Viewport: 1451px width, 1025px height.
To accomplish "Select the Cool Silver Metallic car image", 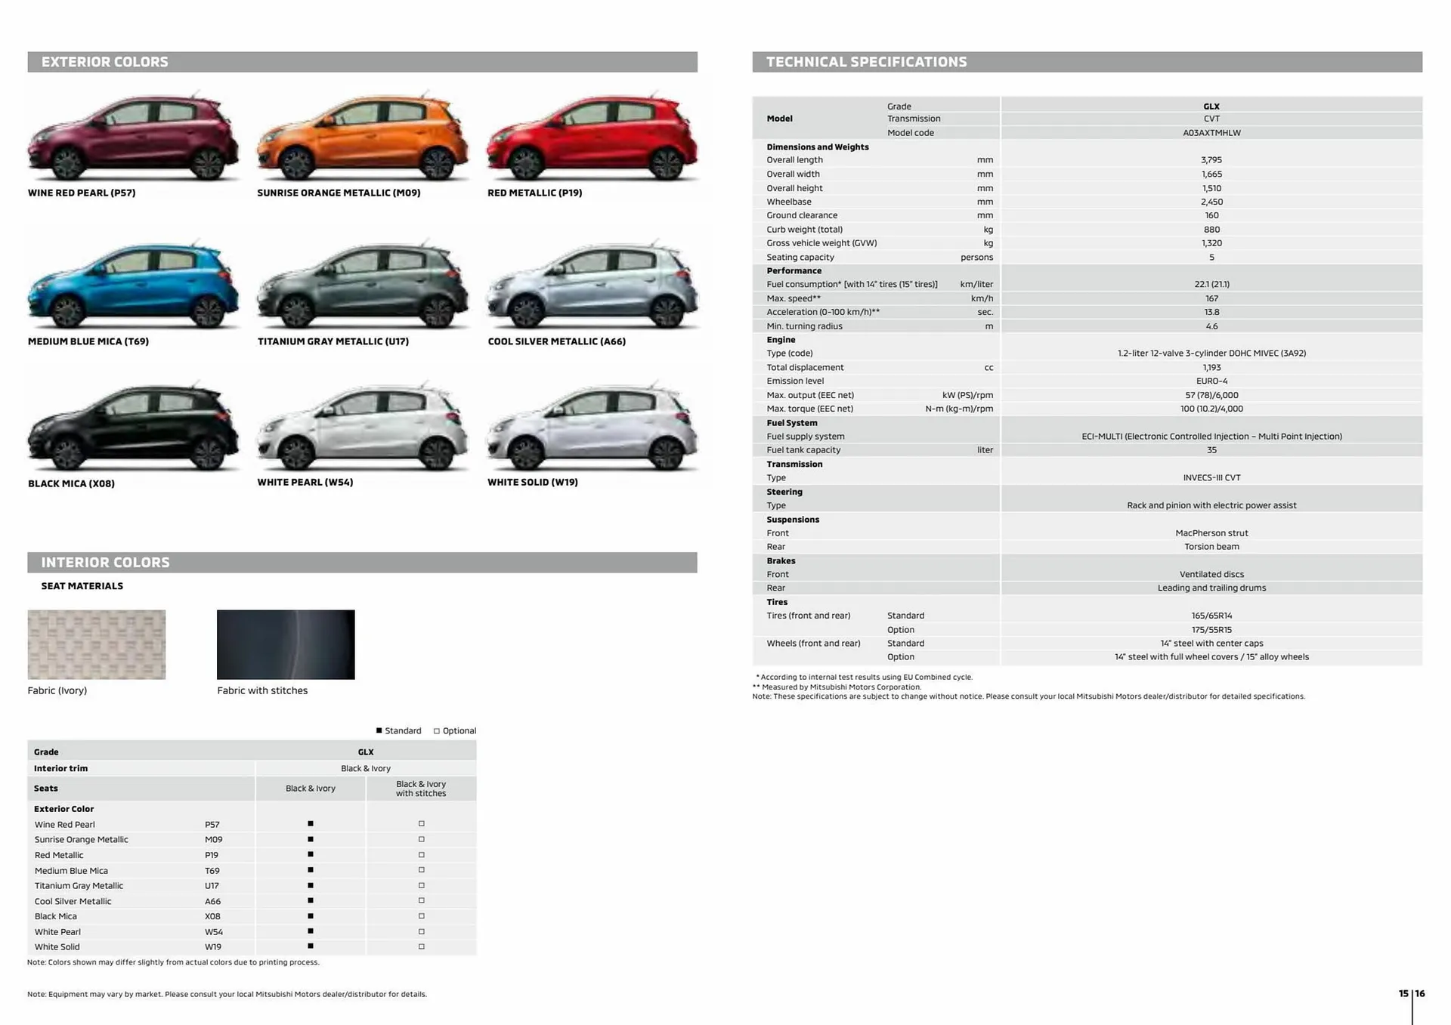I will click(x=592, y=283).
